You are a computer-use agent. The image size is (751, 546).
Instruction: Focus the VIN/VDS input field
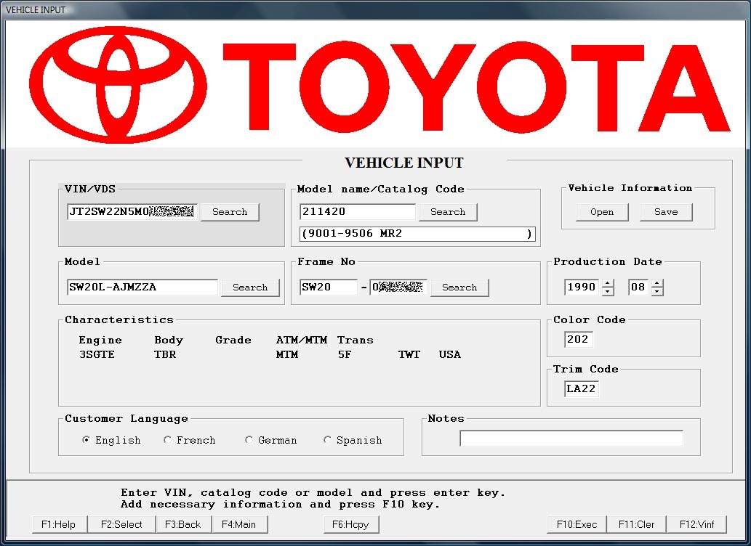coord(132,211)
